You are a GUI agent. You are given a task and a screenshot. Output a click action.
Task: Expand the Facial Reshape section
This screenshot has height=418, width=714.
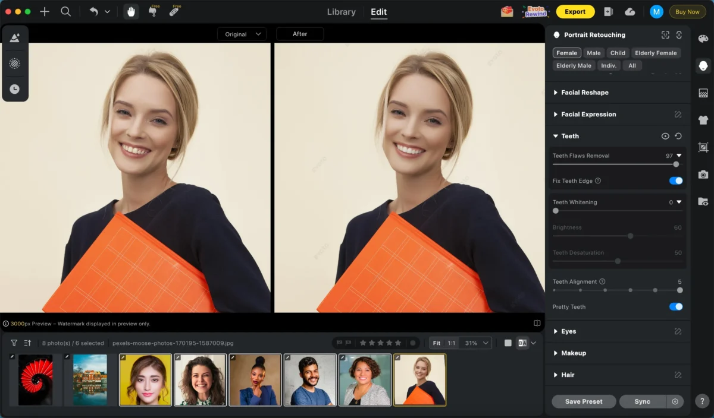pos(584,93)
